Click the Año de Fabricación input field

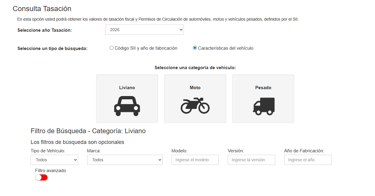tap(308, 160)
